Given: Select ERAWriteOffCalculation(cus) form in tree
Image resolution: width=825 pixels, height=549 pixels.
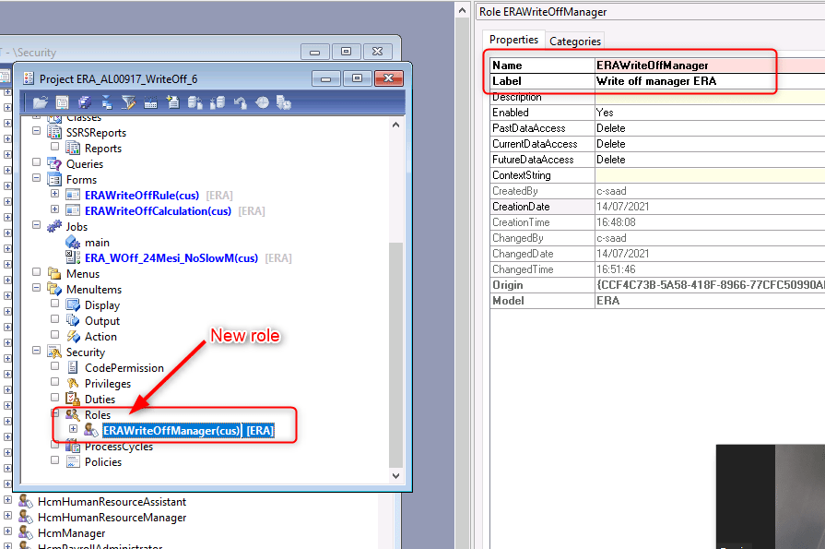Looking at the screenshot, I should 158,211.
